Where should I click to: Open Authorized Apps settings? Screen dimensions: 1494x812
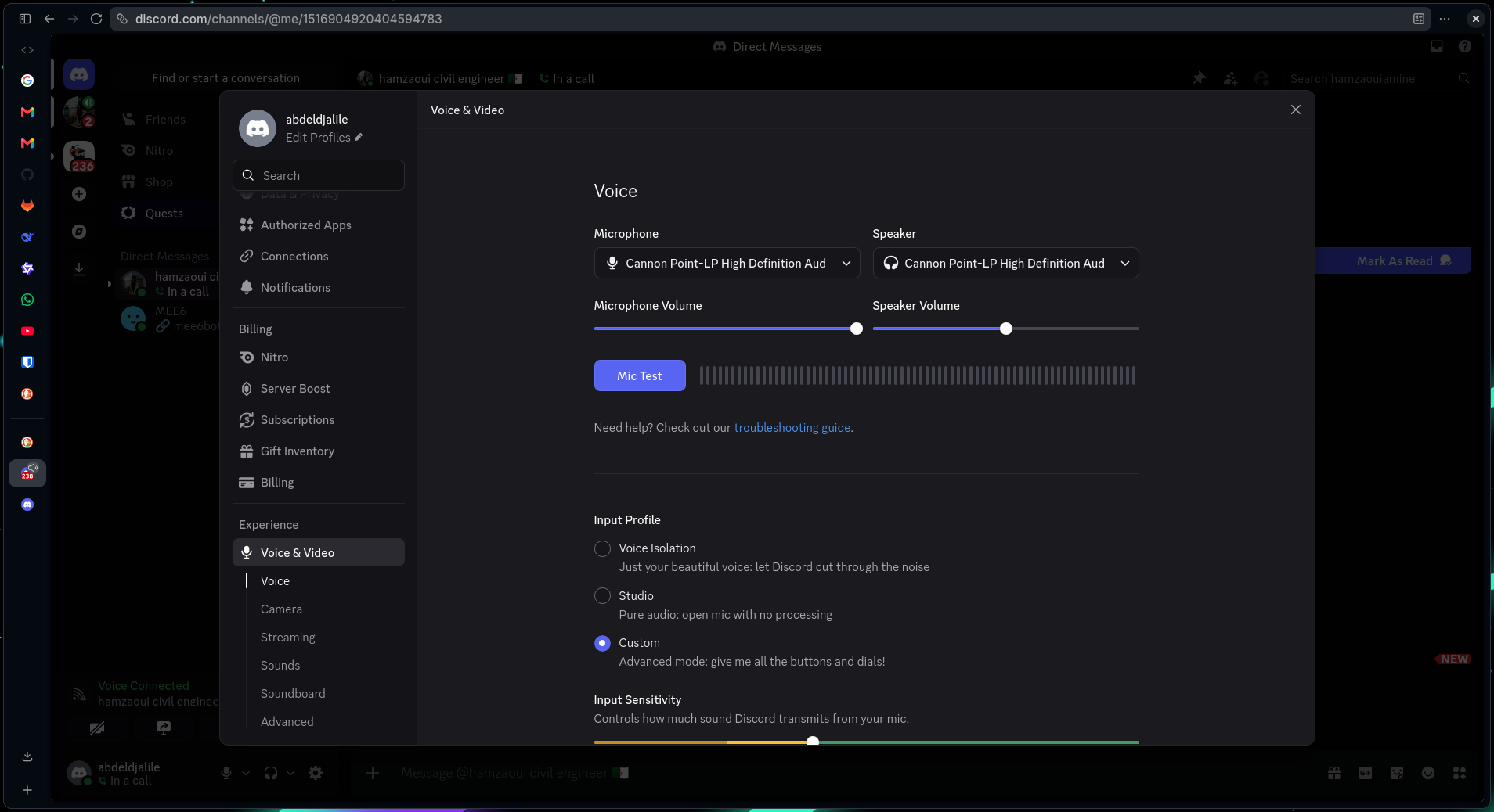(x=319, y=225)
